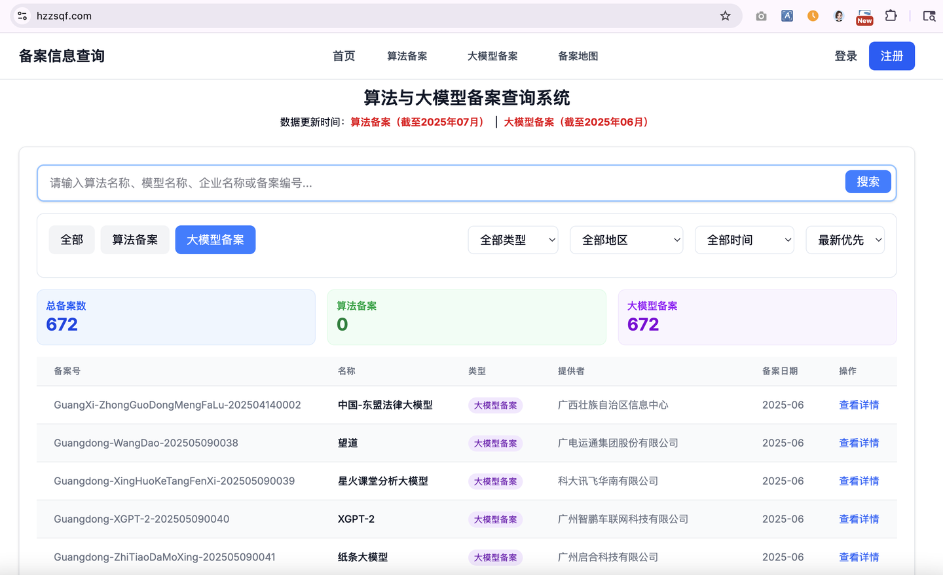
Task: Expand the 全部地区 dropdown
Action: click(x=627, y=240)
